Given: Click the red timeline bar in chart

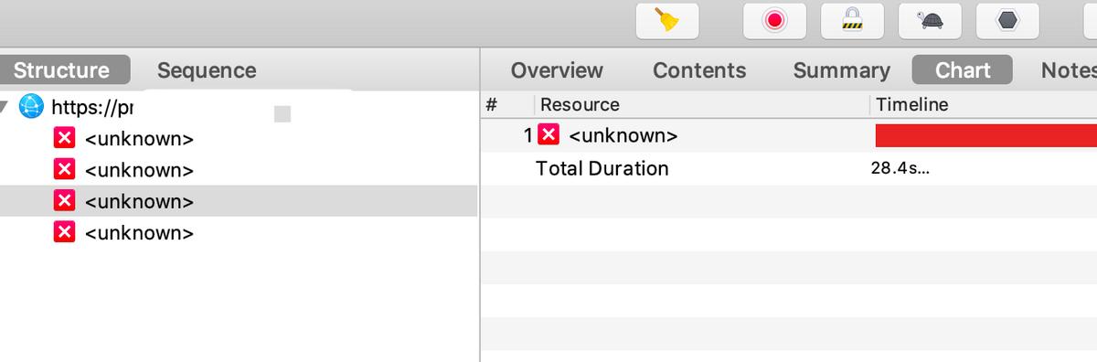Looking at the screenshot, I should [986, 136].
